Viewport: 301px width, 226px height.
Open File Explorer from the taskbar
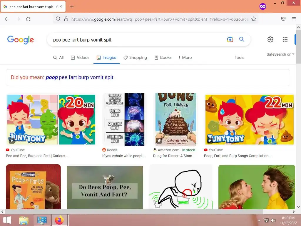[24, 220]
